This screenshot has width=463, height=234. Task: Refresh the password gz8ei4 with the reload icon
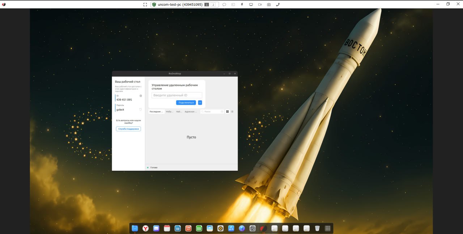click(140, 109)
